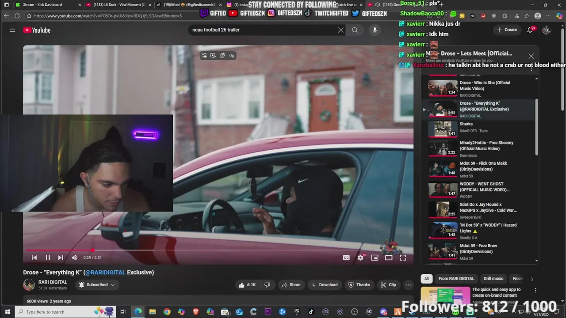Enter full screen mode
The height and width of the screenshot is (318, 566).
(x=403, y=257)
